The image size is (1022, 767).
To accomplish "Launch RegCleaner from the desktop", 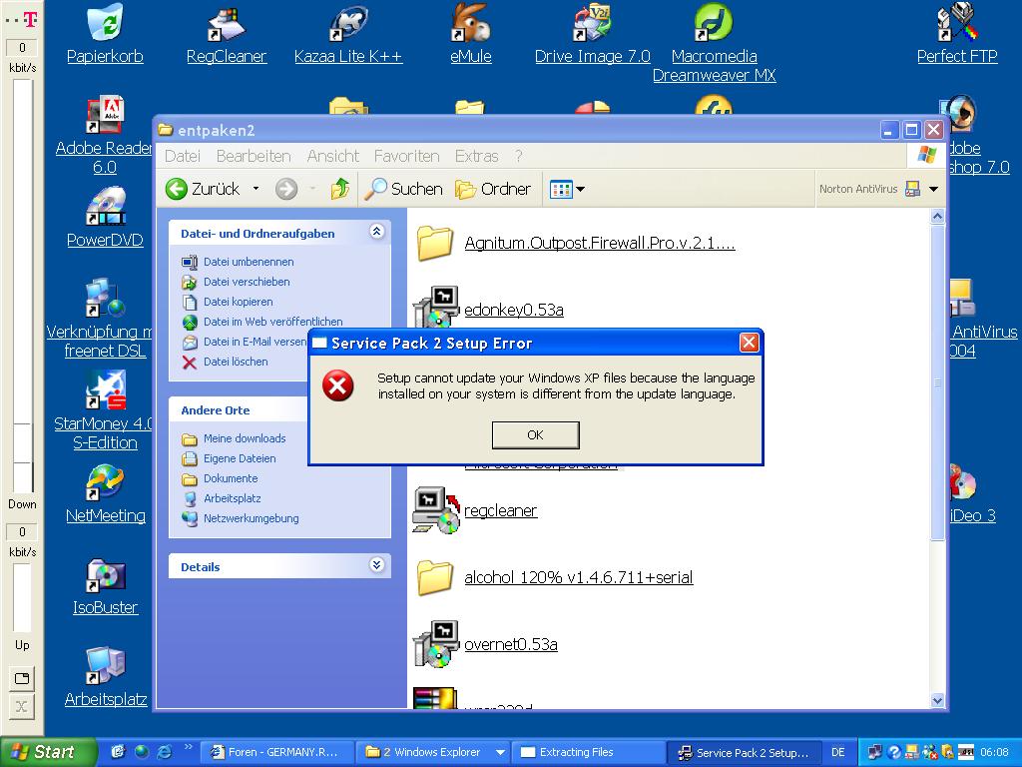I will (227, 35).
